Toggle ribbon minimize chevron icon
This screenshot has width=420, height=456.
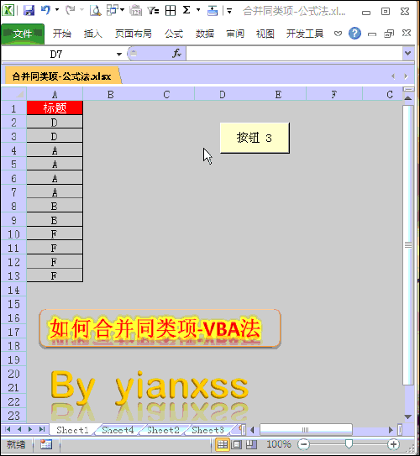point(338,34)
